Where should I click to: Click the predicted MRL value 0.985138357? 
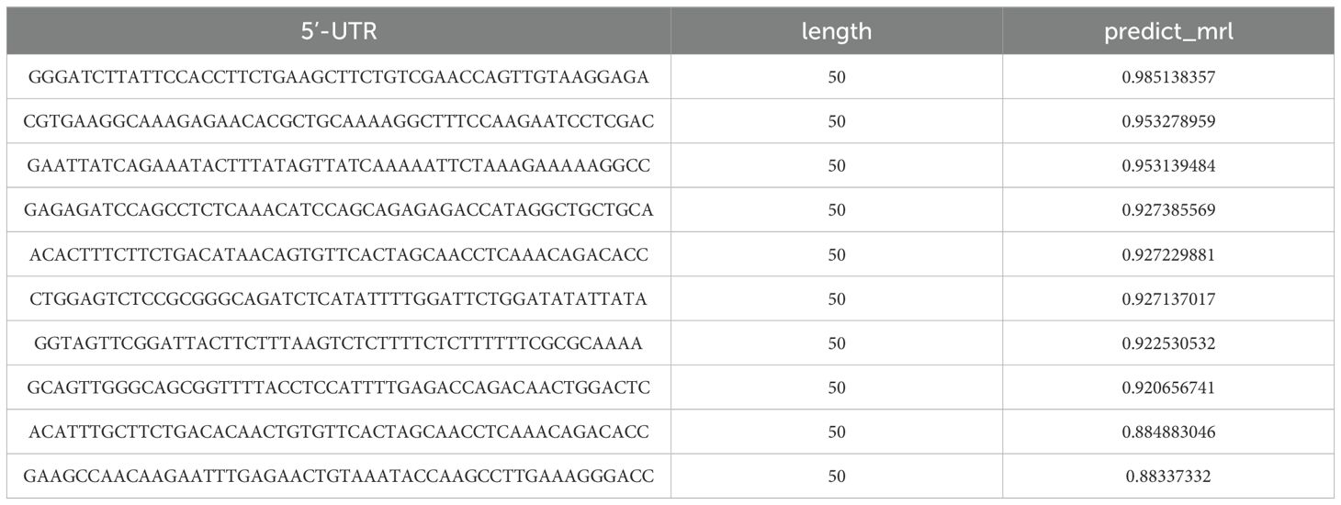[1168, 77]
